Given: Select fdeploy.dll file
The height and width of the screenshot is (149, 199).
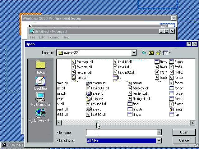Looking at the screenshot, I should point(138,88).
